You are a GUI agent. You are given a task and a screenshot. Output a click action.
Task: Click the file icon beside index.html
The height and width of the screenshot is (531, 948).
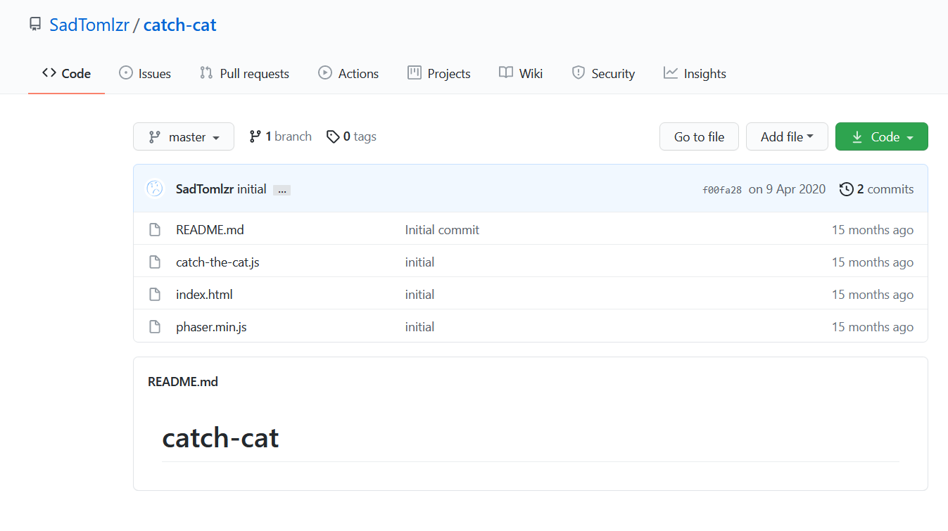[155, 295]
